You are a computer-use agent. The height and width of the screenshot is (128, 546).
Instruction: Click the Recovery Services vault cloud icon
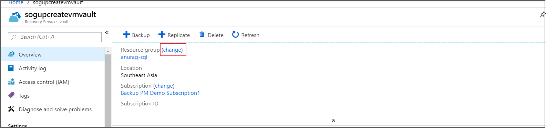click(15, 17)
